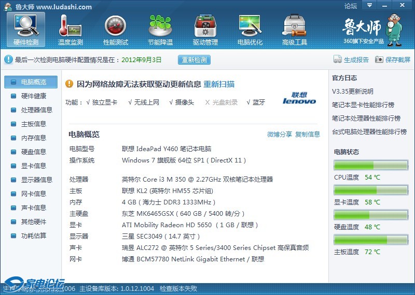Click the 无线上网 feature indicator

click(144, 102)
